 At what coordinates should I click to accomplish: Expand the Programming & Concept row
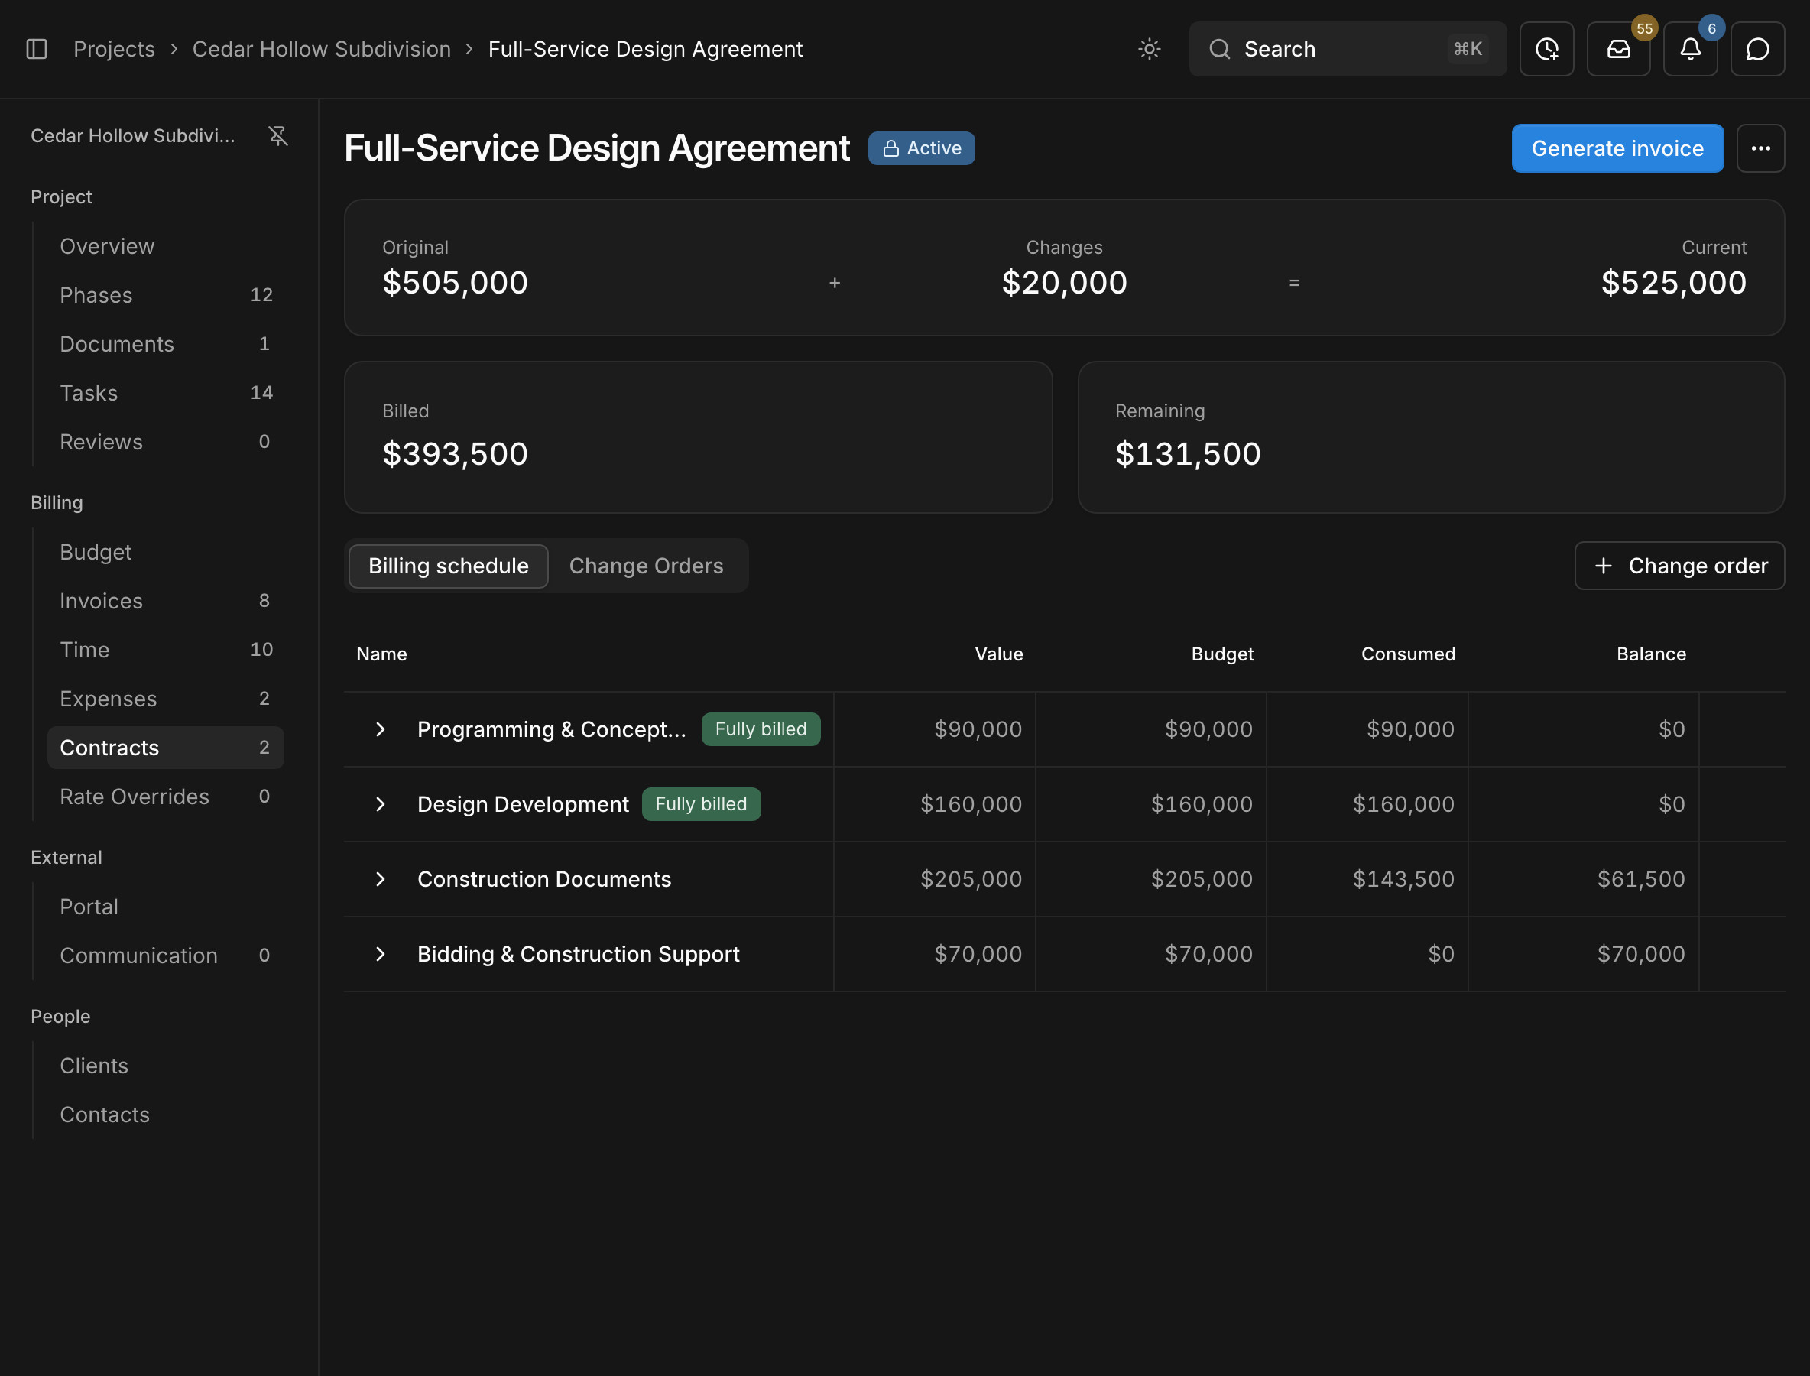click(380, 729)
